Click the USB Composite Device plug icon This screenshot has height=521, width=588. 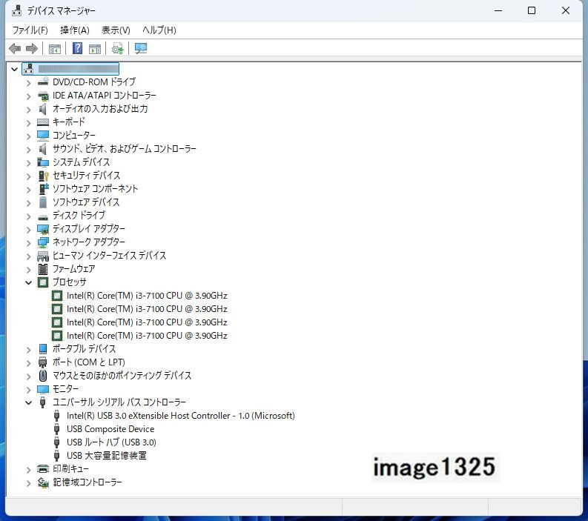point(56,429)
